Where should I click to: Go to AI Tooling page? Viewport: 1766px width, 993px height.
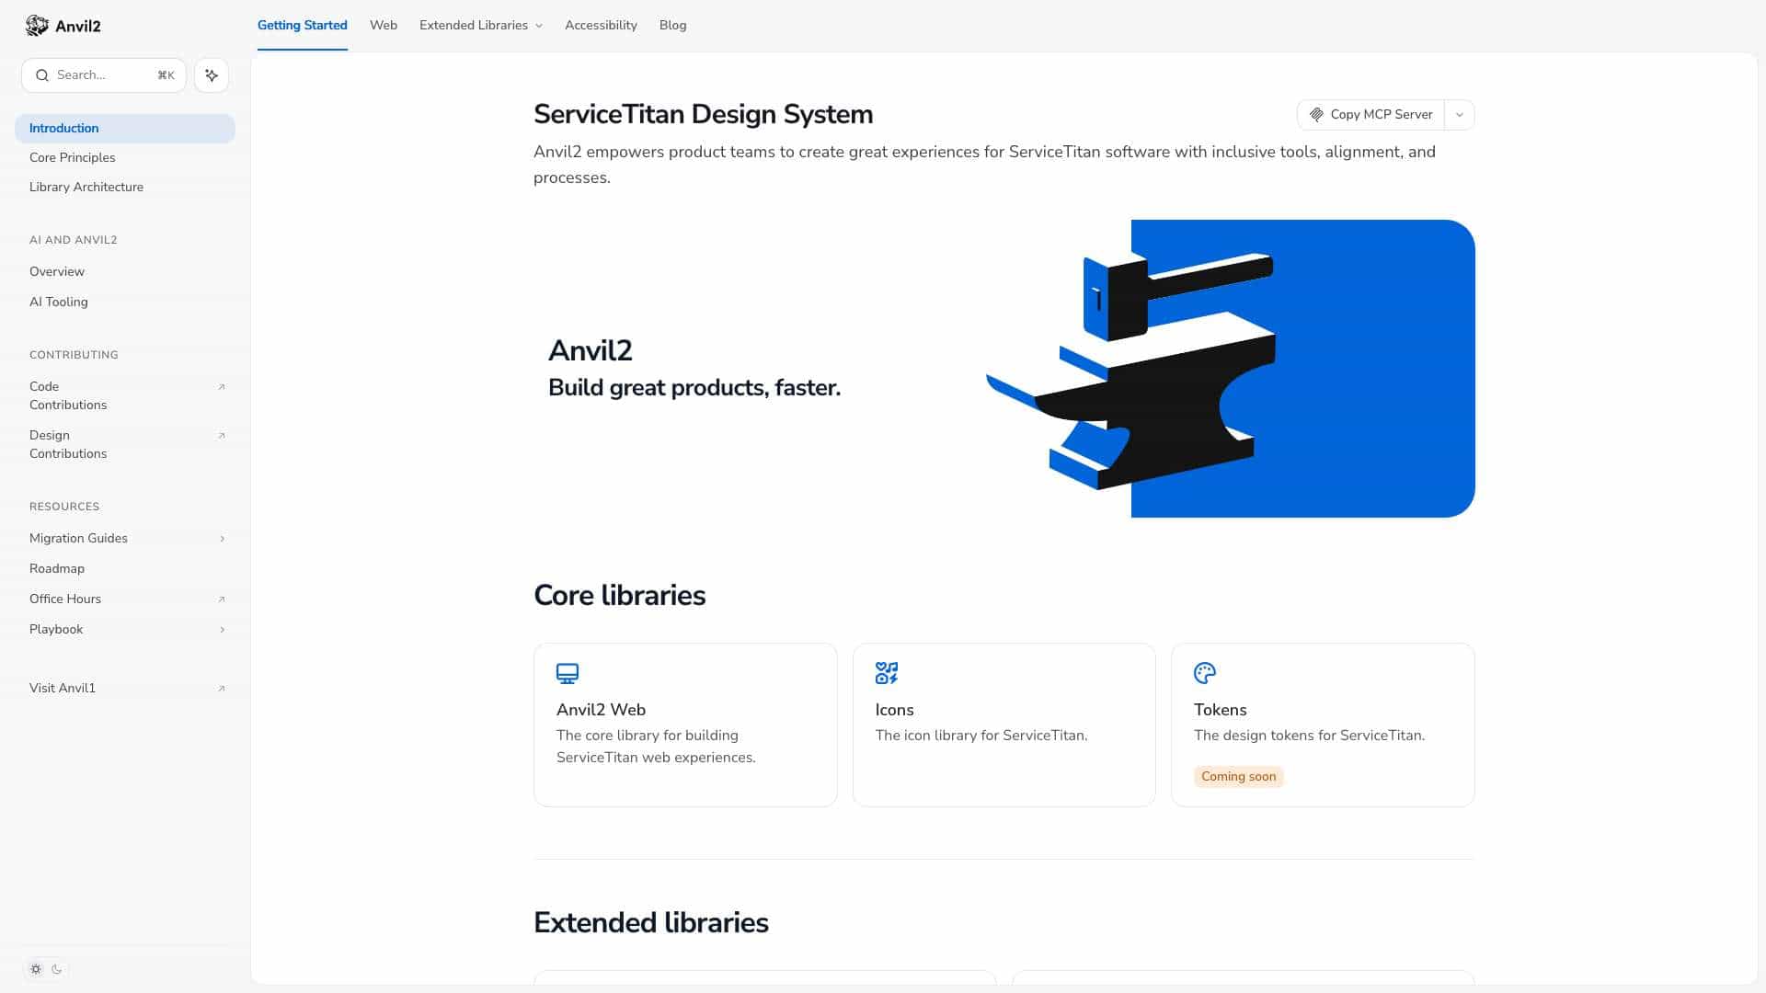(x=125, y=302)
